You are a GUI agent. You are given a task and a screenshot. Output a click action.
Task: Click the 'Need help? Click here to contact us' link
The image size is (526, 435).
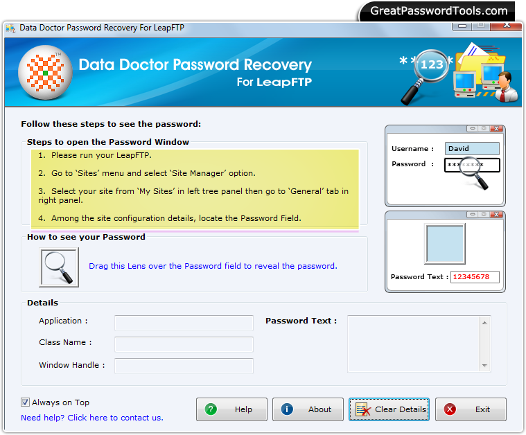[x=92, y=418]
